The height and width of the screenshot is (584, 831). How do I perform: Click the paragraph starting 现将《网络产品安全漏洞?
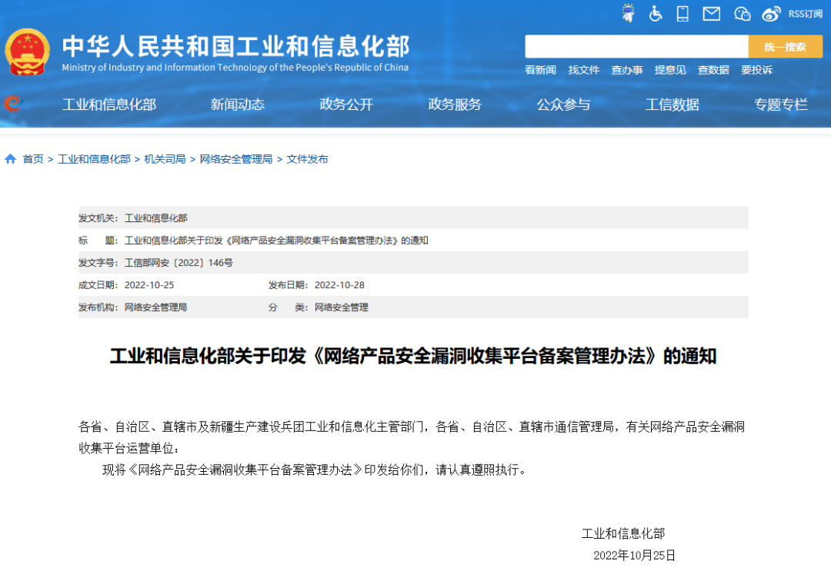(315, 470)
